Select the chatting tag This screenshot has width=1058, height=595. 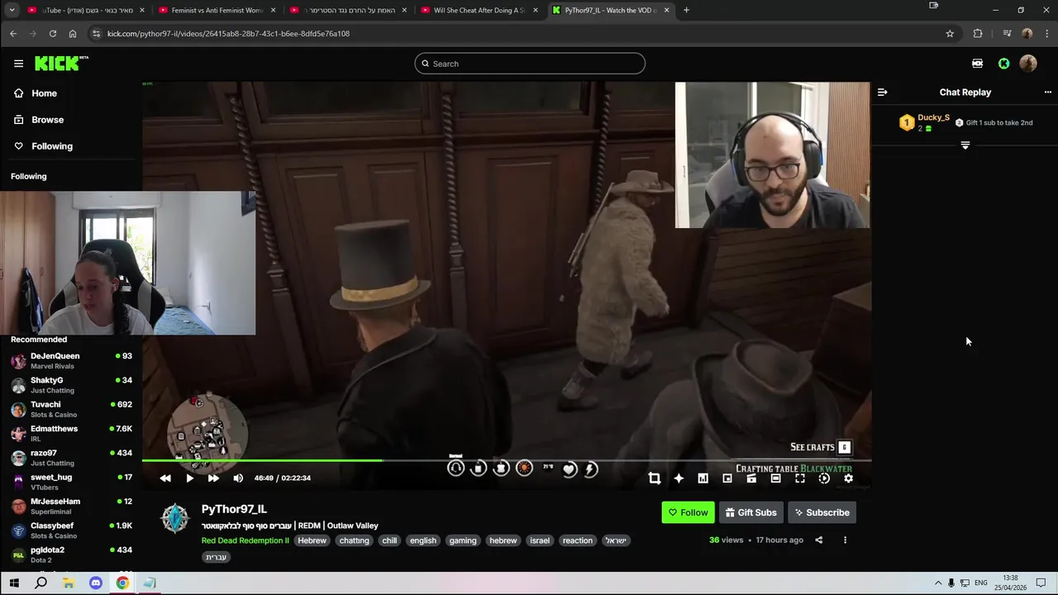click(354, 540)
